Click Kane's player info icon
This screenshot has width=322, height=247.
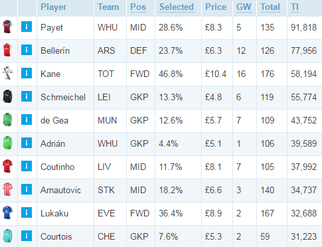[x=27, y=73]
